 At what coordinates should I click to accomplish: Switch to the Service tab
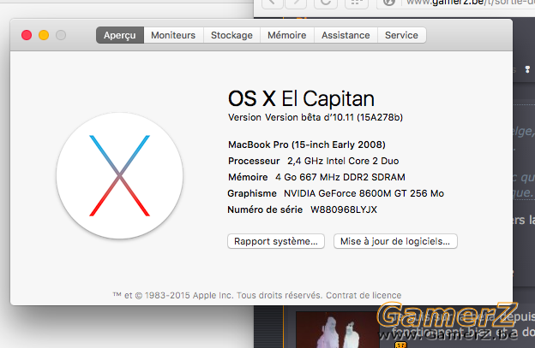pos(401,35)
